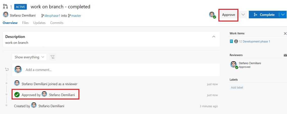287x114 pixels.
Task: Collapse the Description section
Action: (214, 37)
